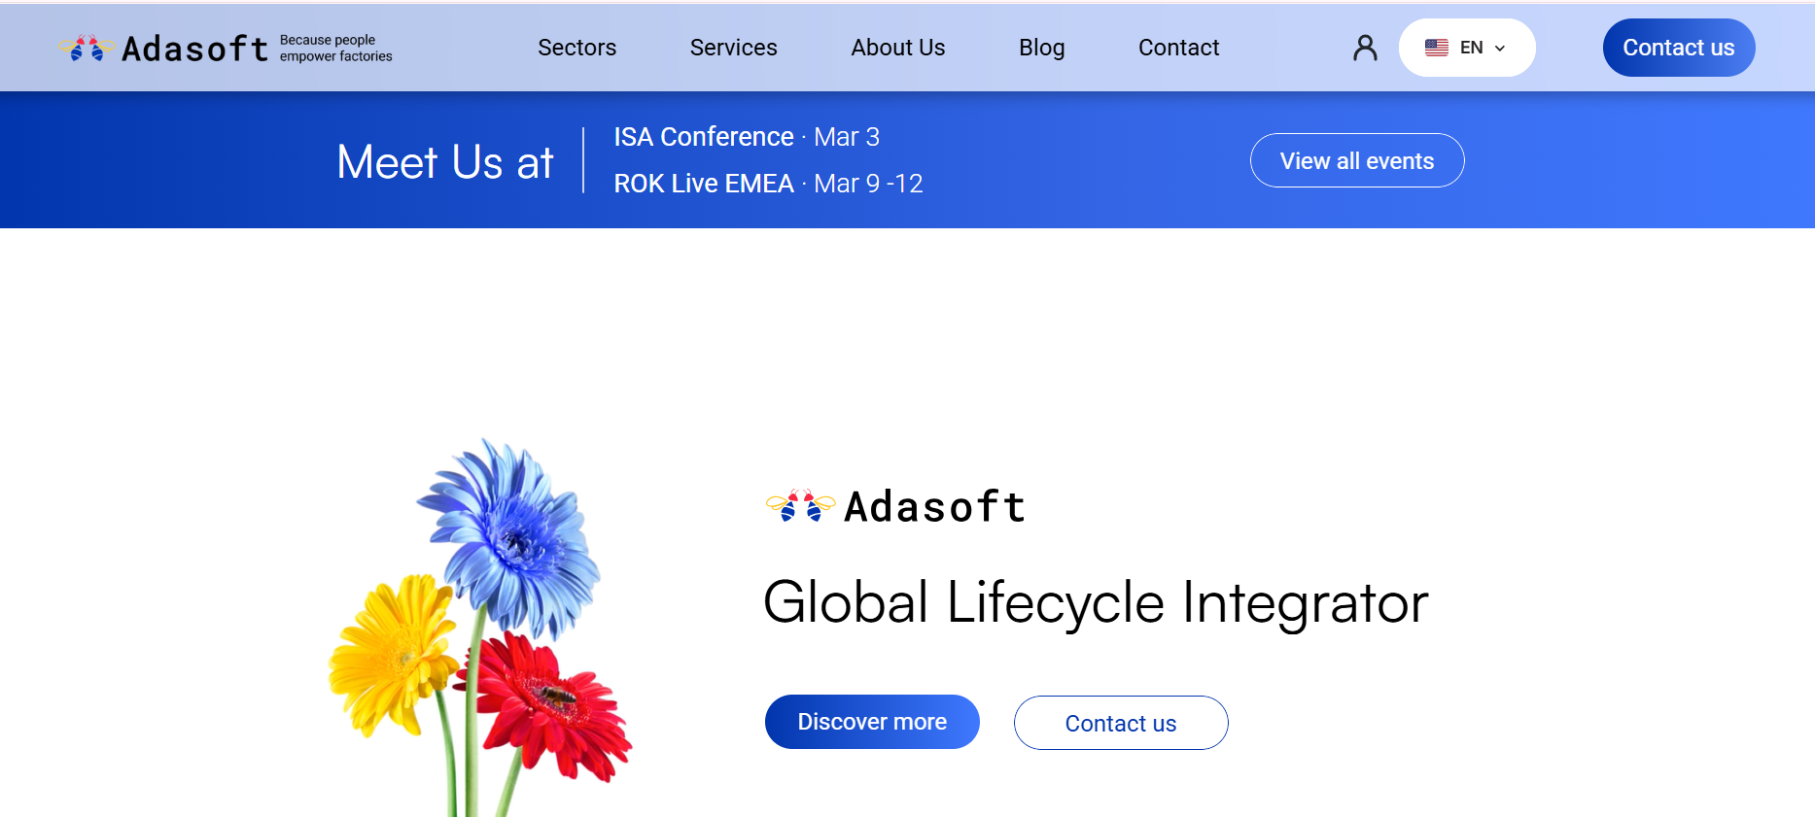Click the Adasoft wordmark in header

pyautogui.click(x=194, y=49)
